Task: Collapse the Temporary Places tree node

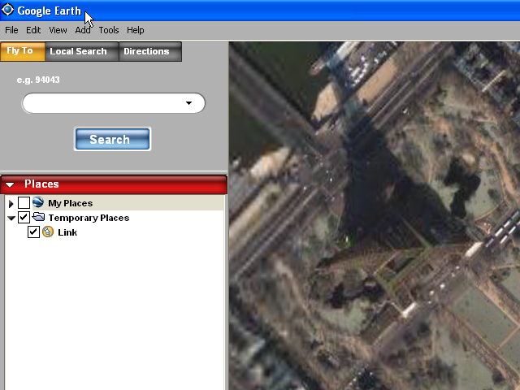Action: [11, 218]
